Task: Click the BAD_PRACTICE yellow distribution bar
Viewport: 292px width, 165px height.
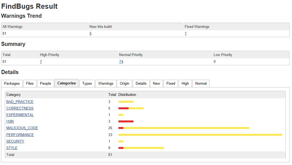Action: (126, 102)
